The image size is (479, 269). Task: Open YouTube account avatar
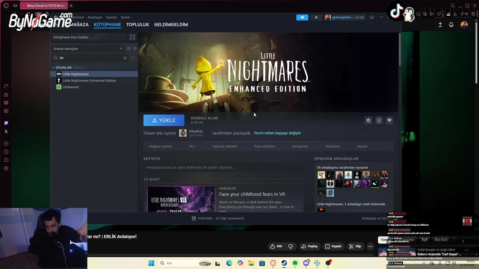click(464, 25)
